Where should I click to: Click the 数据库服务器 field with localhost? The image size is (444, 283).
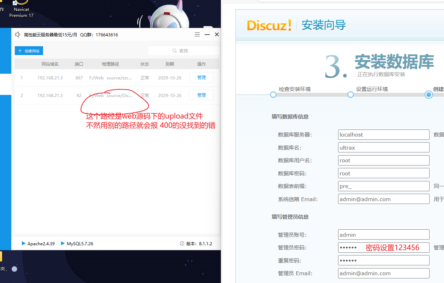click(384, 134)
